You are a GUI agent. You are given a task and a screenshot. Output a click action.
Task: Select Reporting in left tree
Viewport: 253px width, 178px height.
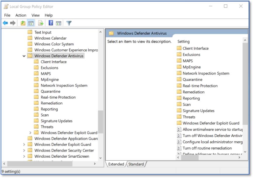click(49, 109)
